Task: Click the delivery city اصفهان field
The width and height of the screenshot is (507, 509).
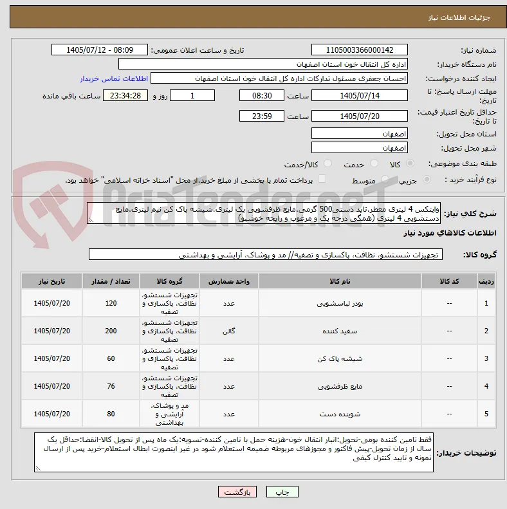Action: click(x=359, y=148)
